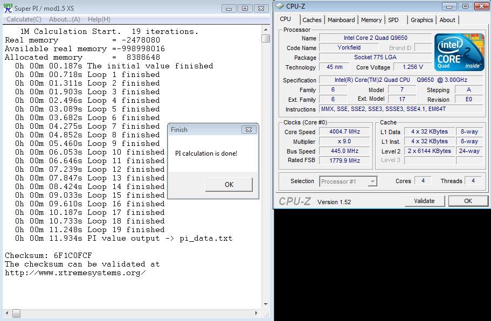The width and height of the screenshot is (491, 321).
Task: Click the Level 2 associativity 24-way
Action: click(x=469, y=151)
